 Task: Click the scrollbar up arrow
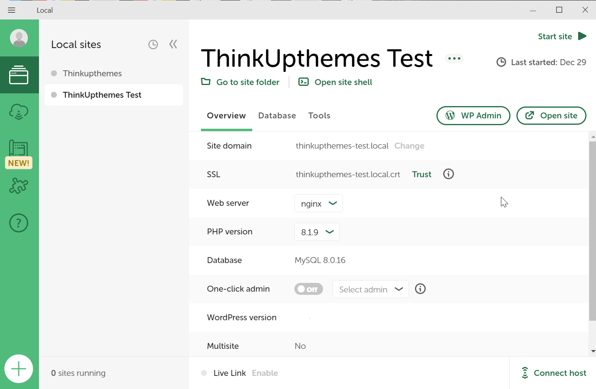point(593,137)
